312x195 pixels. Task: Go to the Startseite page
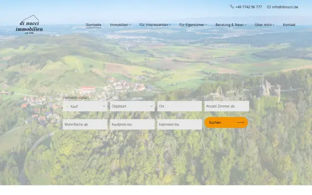point(94,24)
